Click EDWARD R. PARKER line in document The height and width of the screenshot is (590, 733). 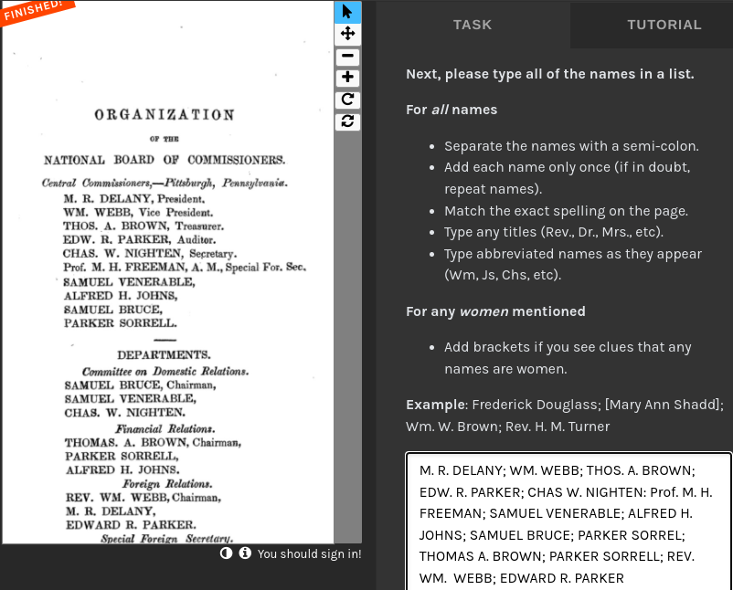click(x=131, y=525)
